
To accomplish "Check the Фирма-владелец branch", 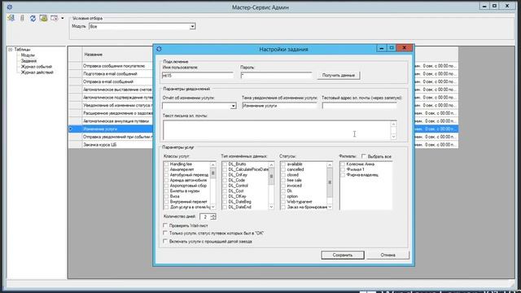I will click(x=342, y=175).
